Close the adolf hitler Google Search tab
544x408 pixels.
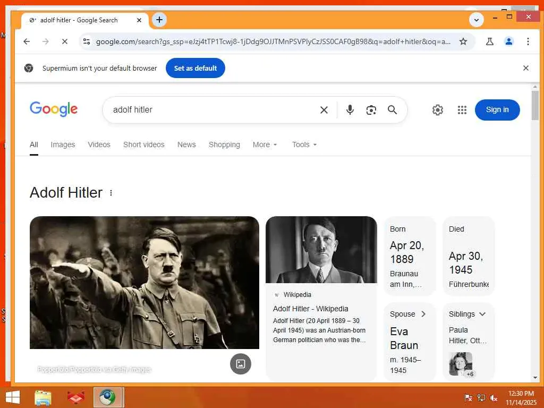[139, 20]
